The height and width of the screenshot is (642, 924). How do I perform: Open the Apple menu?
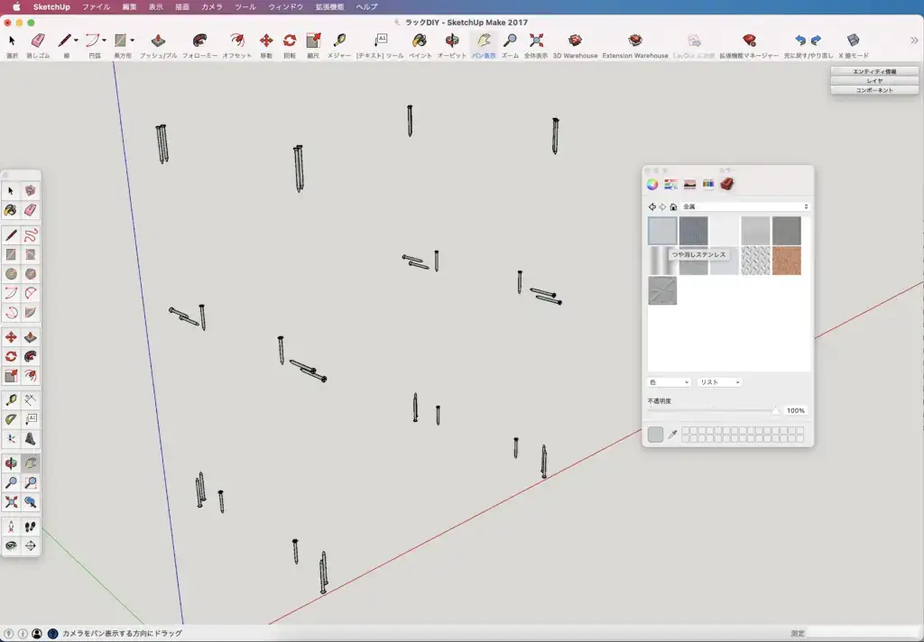16,7
